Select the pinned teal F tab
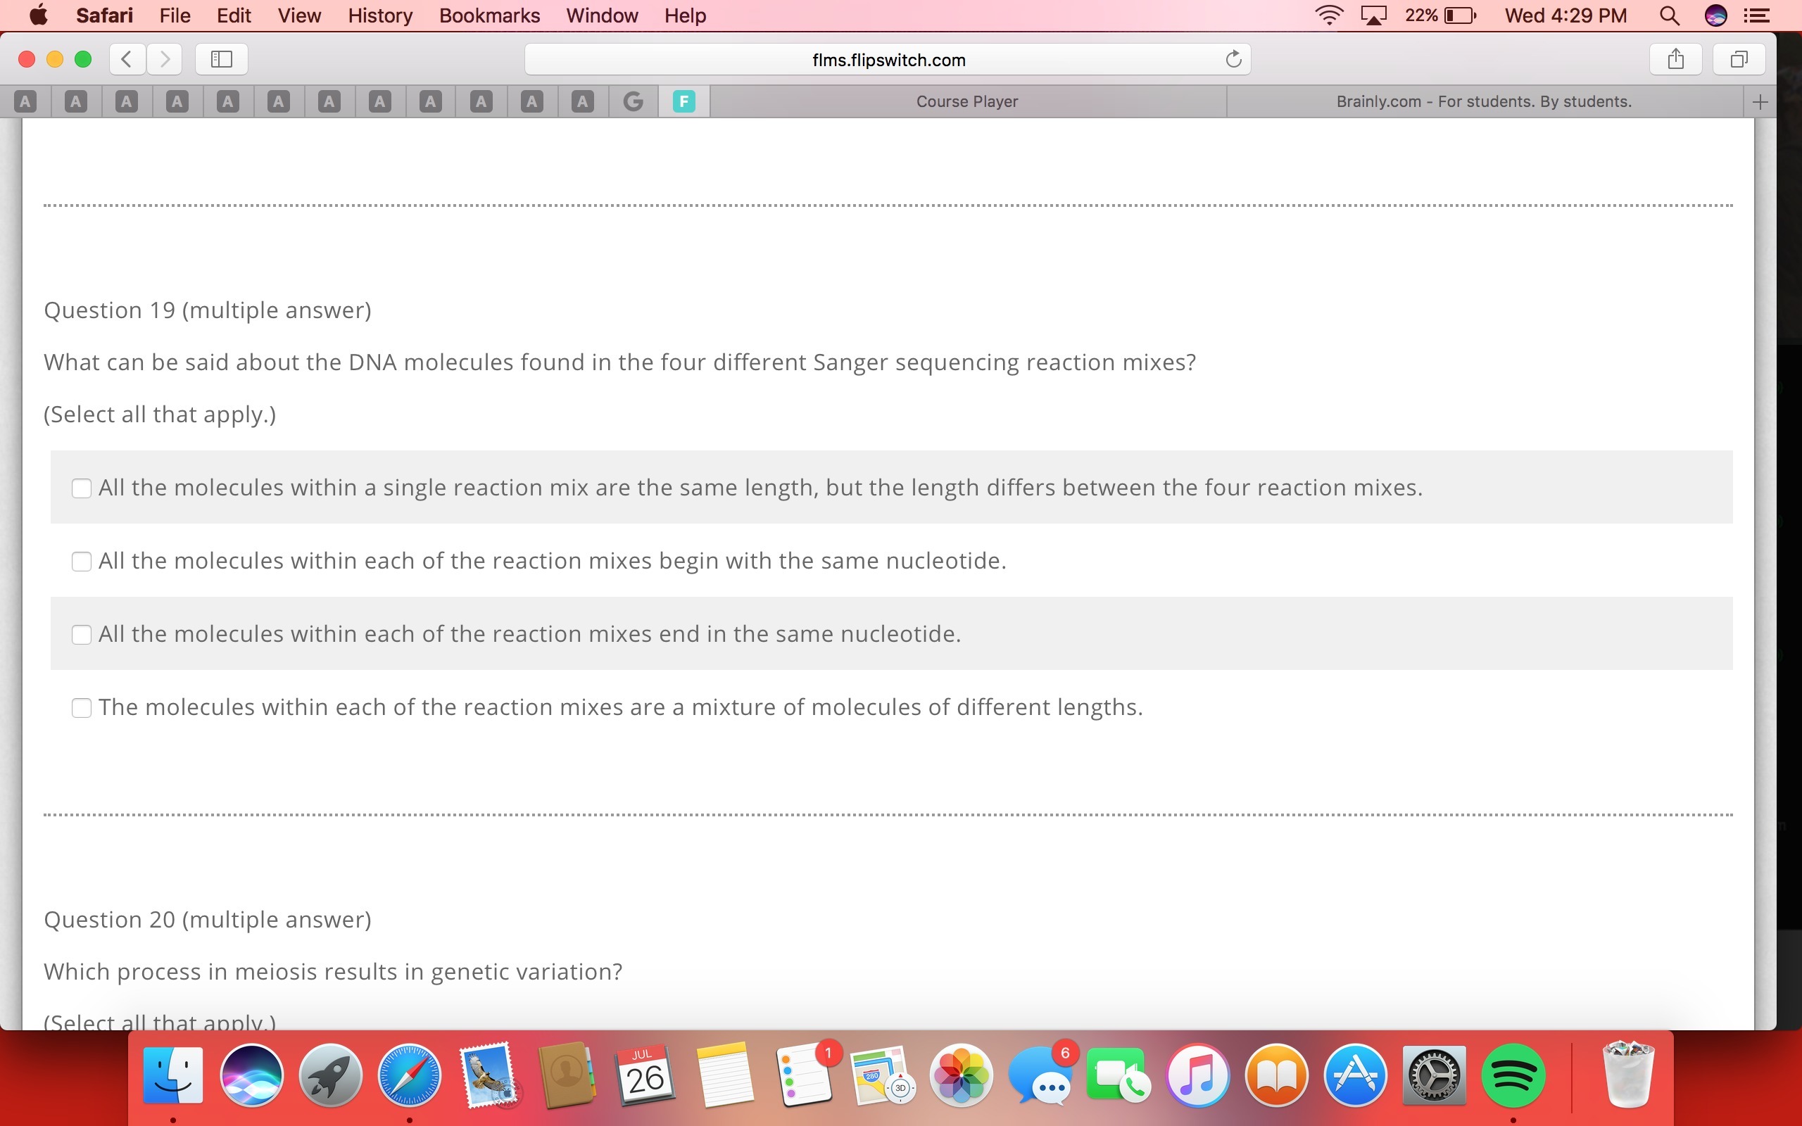 683,101
